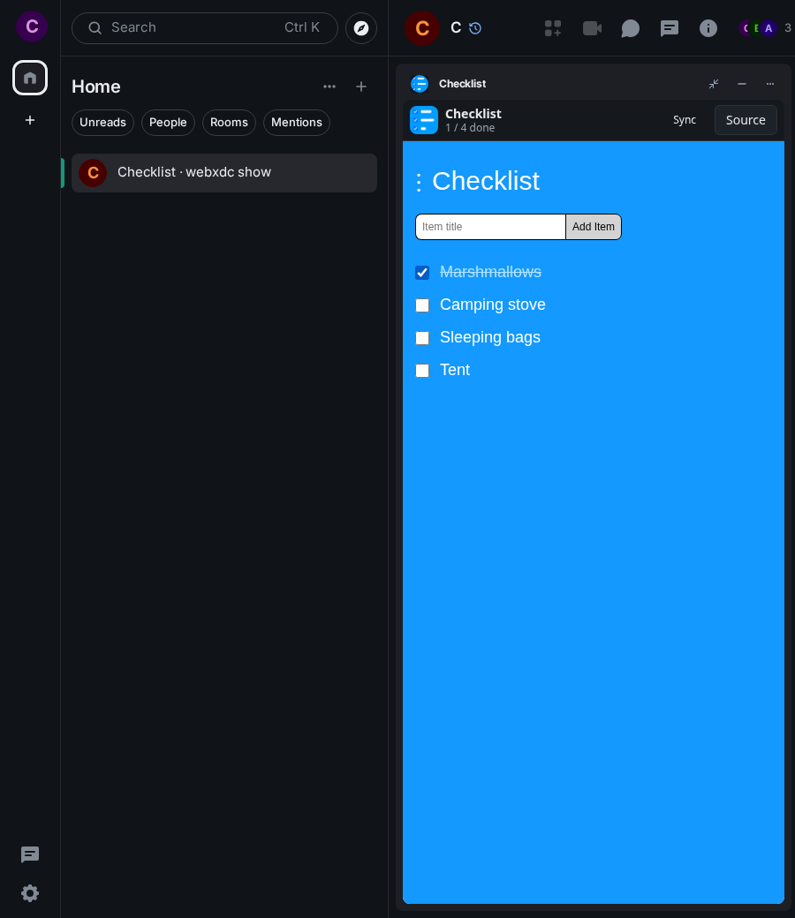Open Threads activity icon in bottom sidebar
The height and width of the screenshot is (918, 795).
coord(30,854)
